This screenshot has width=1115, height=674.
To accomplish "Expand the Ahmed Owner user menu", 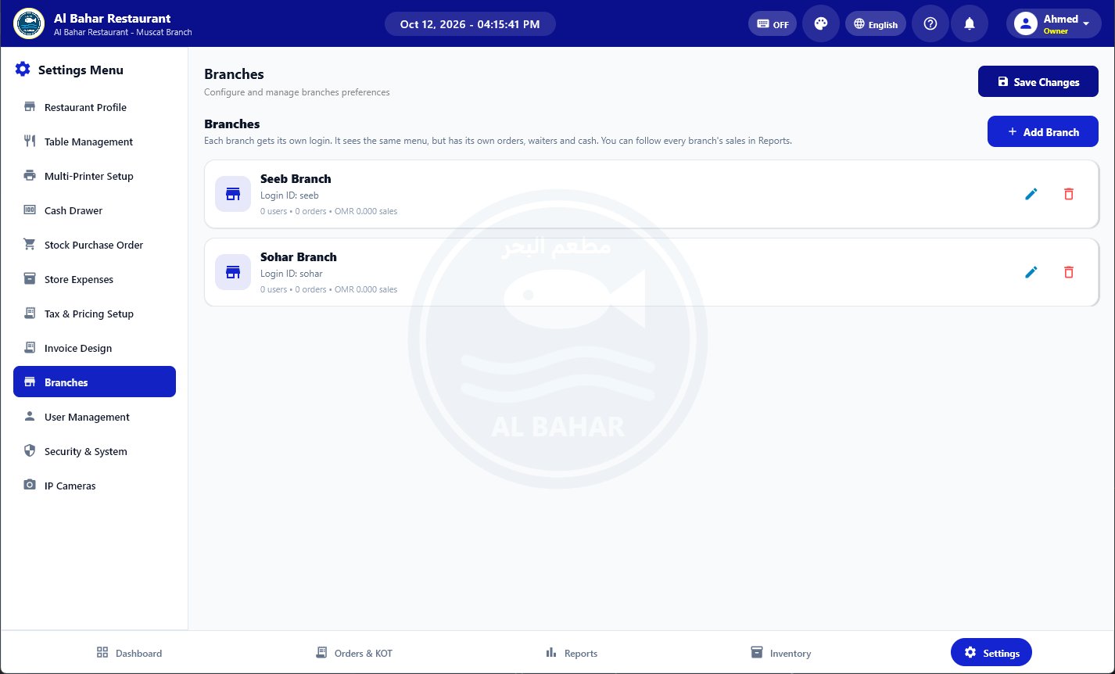I will (x=1053, y=23).
